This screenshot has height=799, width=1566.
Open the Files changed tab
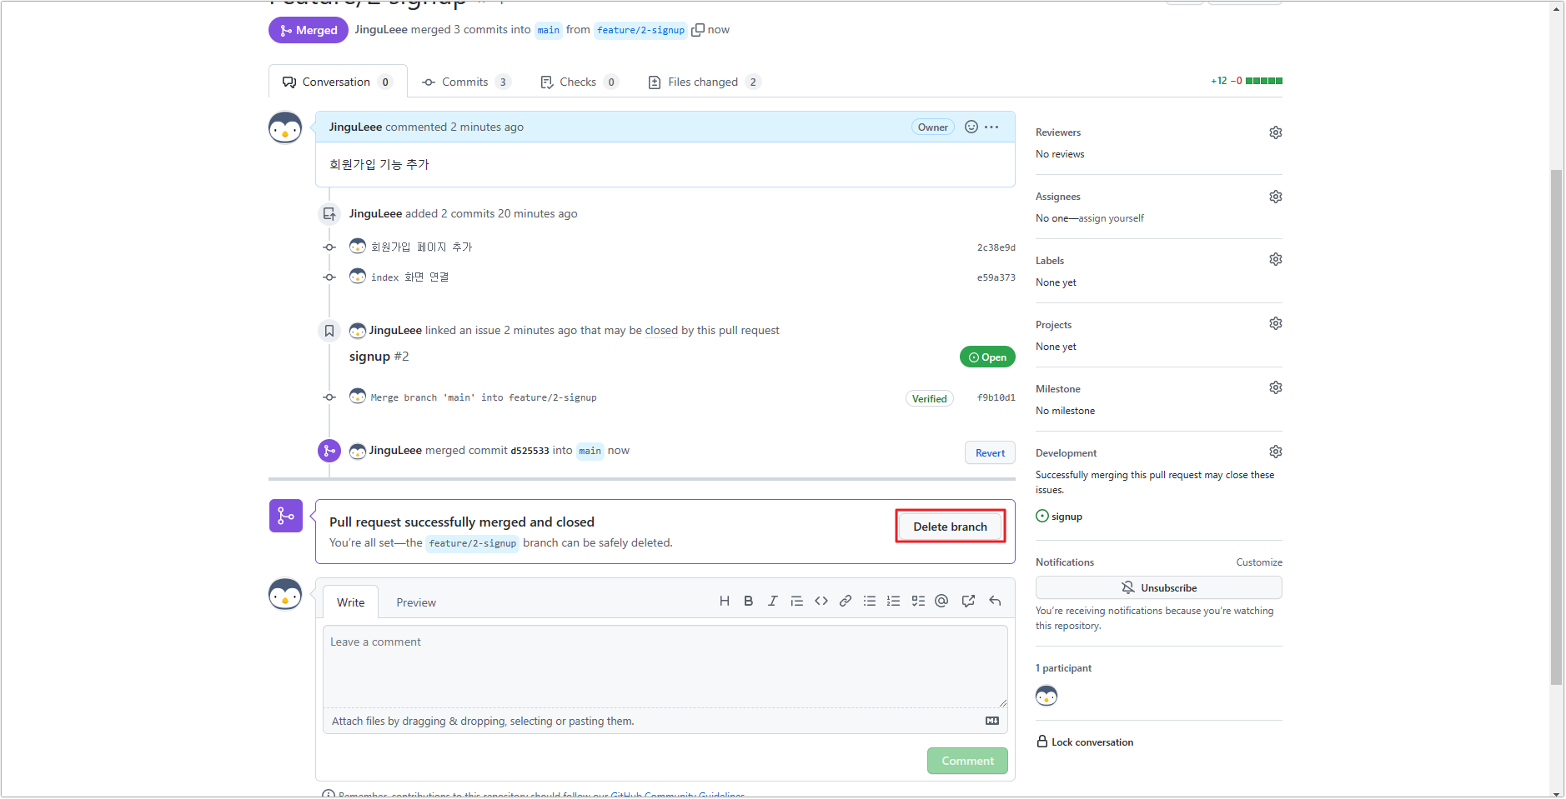[704, 82]
